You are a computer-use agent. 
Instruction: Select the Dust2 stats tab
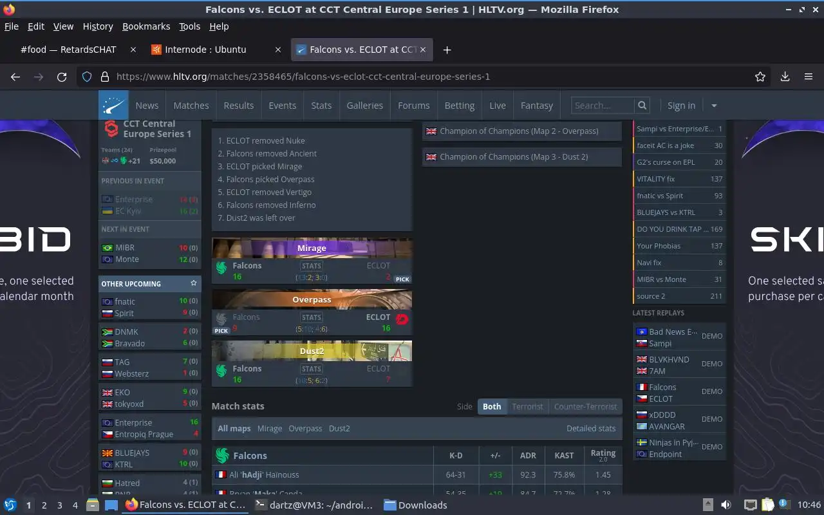pyautogui.click(x=339, y=428)
